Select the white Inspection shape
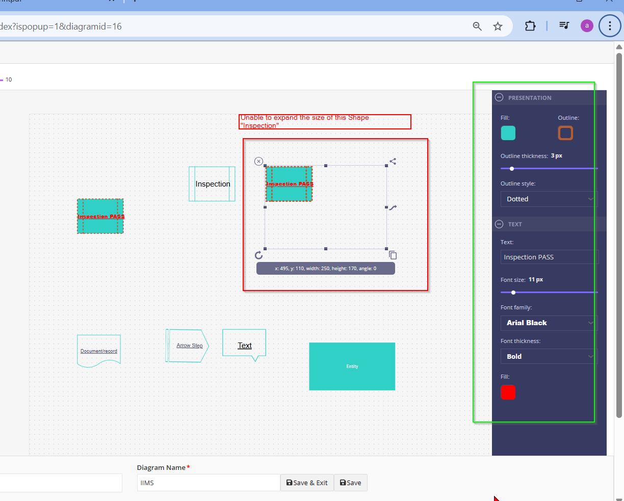The height and width of the screenshot is (501, 624). [212, 184]
